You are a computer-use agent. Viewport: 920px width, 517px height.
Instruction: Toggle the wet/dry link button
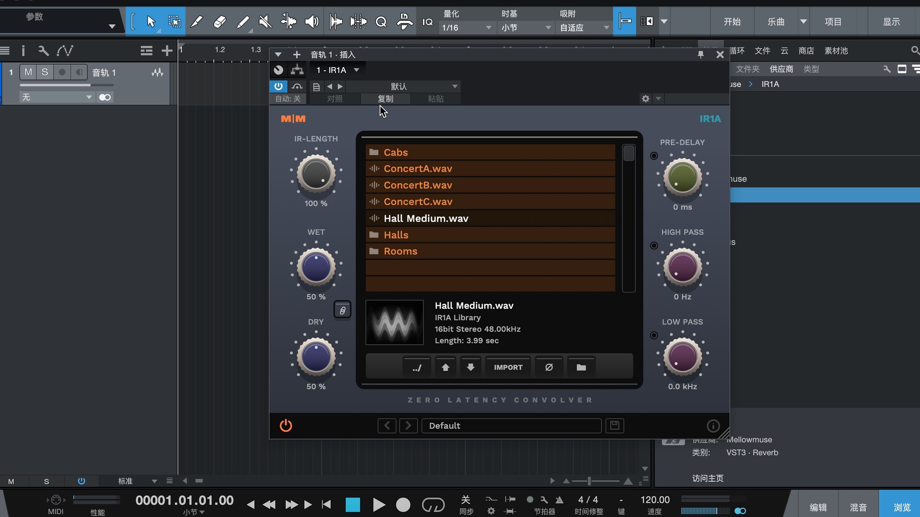click(x=342, y=310)
